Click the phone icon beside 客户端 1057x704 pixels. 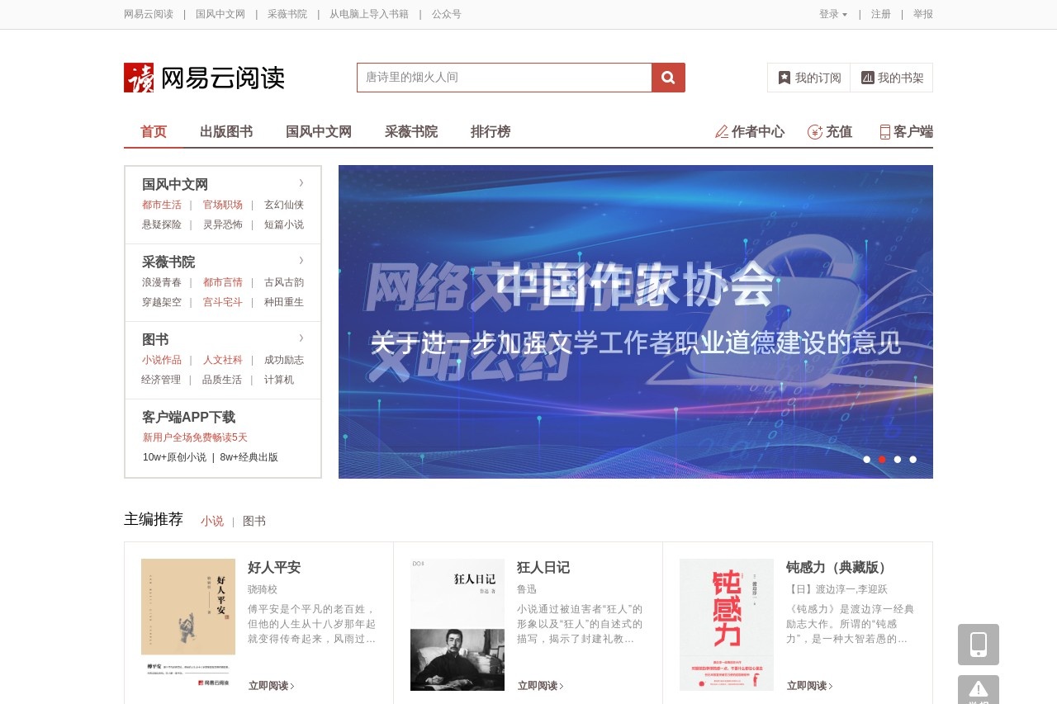click(885, 132)
